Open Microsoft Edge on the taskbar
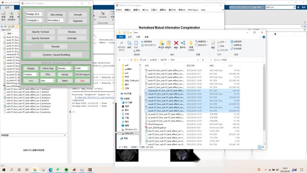 (51, 170)
